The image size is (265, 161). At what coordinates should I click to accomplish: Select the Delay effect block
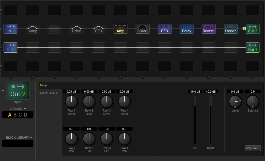tap(186, 29)
